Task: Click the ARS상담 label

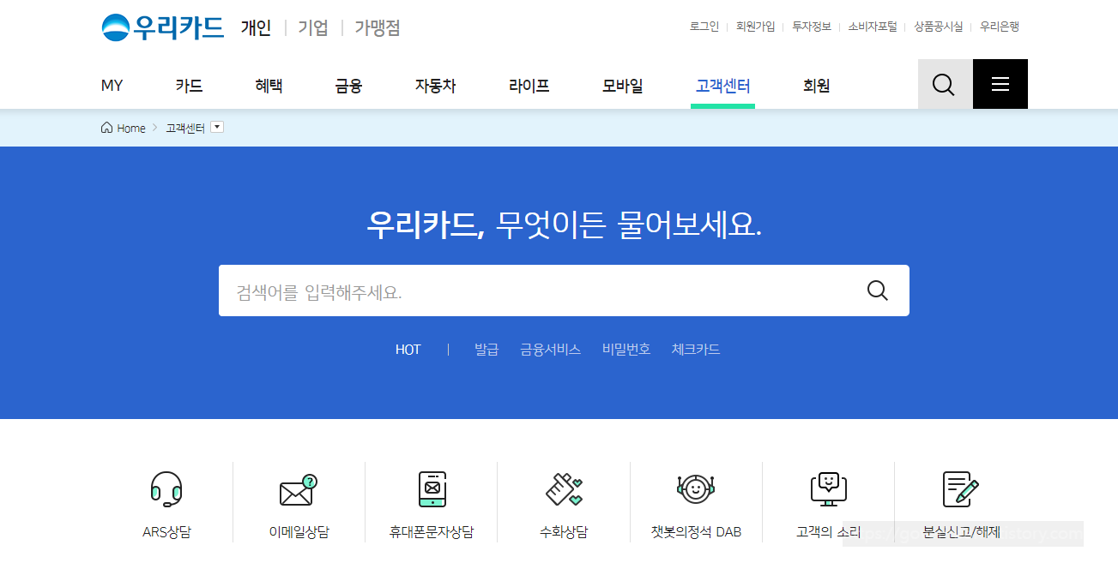Action: click(x=166, y=532)
